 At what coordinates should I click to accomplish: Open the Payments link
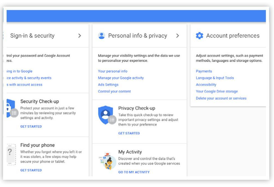(x=204, y=71)
